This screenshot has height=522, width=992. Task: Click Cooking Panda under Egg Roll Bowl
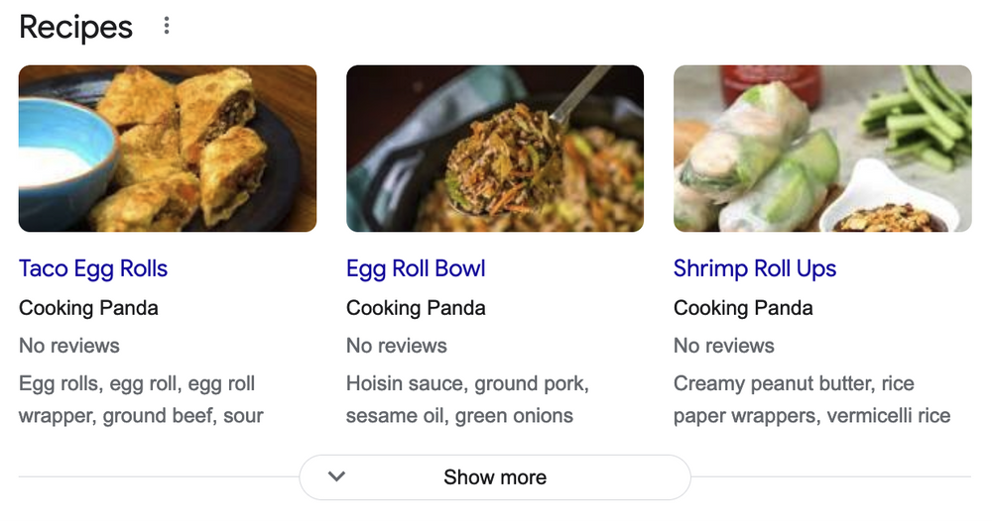(x=416, y=307)
